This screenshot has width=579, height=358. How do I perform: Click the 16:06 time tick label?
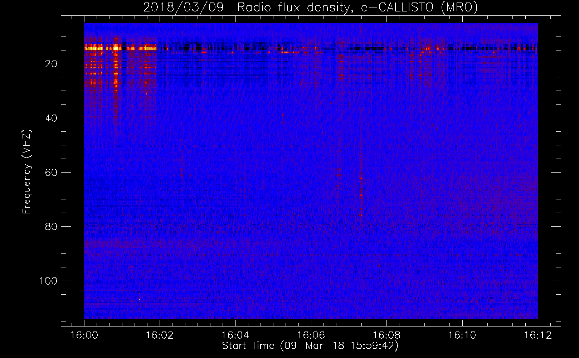coord(311,335)
